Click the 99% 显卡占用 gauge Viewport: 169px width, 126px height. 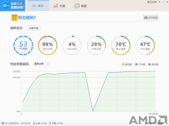[x=47, y=45]
